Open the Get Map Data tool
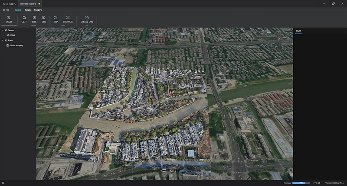 click(x=87, y=19)
